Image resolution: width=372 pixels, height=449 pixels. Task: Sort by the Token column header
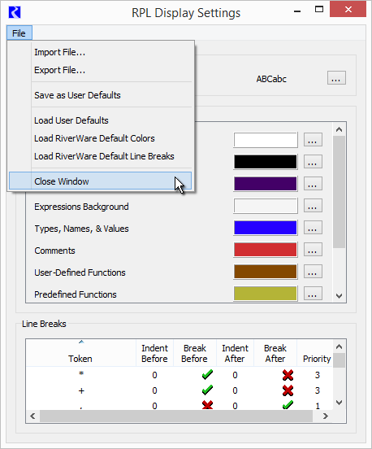(81, 353)
